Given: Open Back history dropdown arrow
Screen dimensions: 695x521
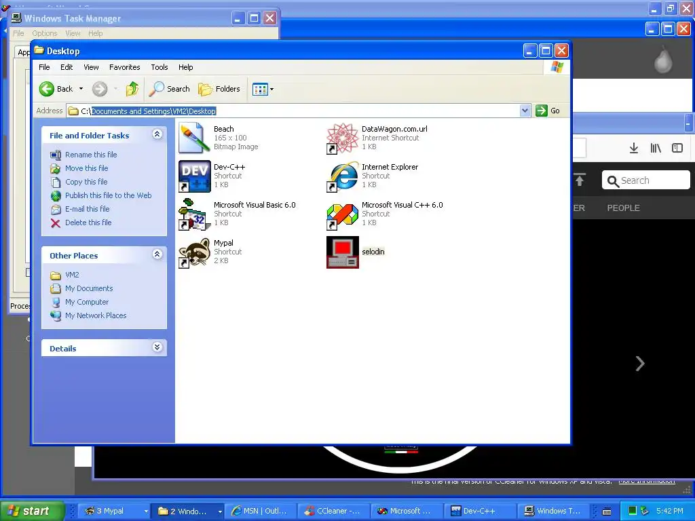Looking at the screenshot, I should tap(81, 89).
